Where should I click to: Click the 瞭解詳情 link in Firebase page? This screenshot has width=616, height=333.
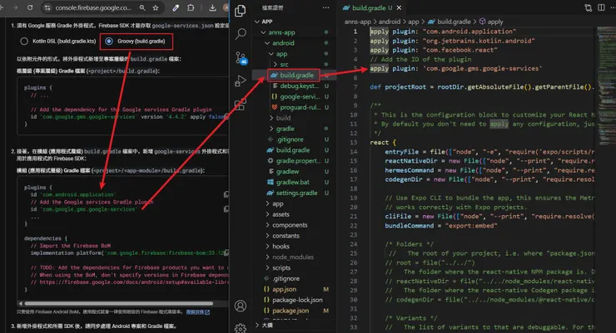[197, 312]
